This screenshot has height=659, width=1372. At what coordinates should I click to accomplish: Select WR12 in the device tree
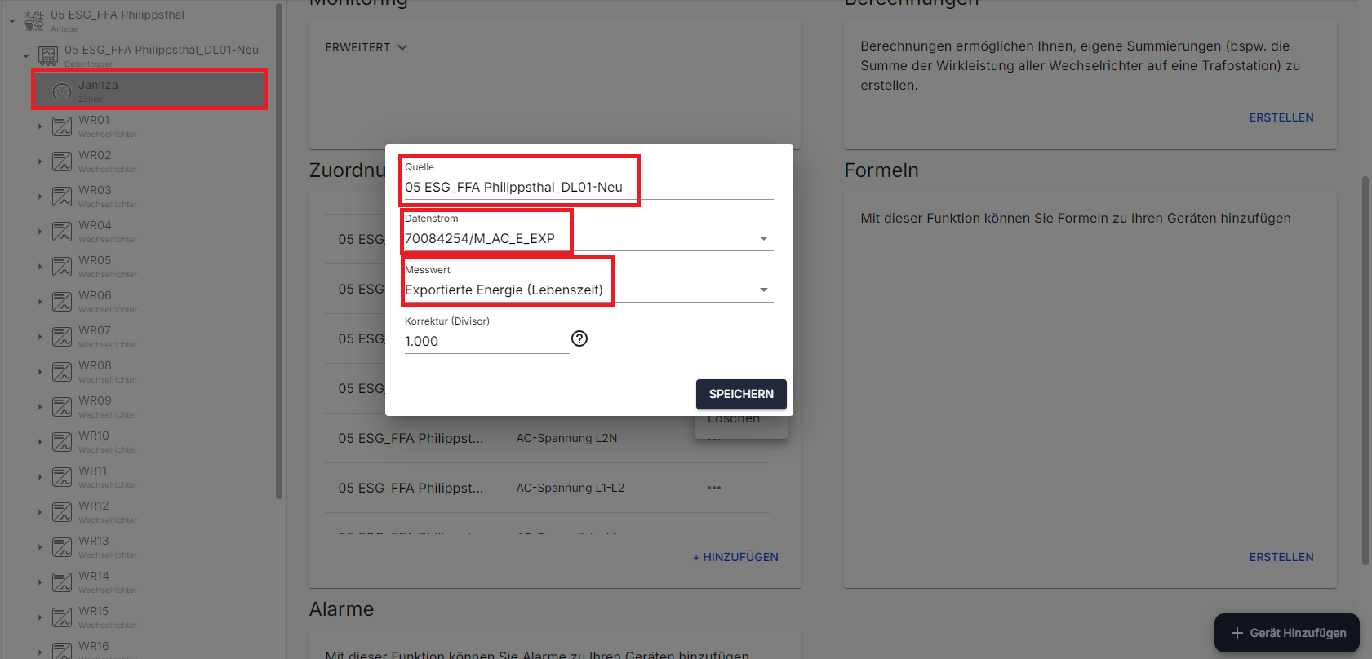pyautogui.click(x=94, y=506)
